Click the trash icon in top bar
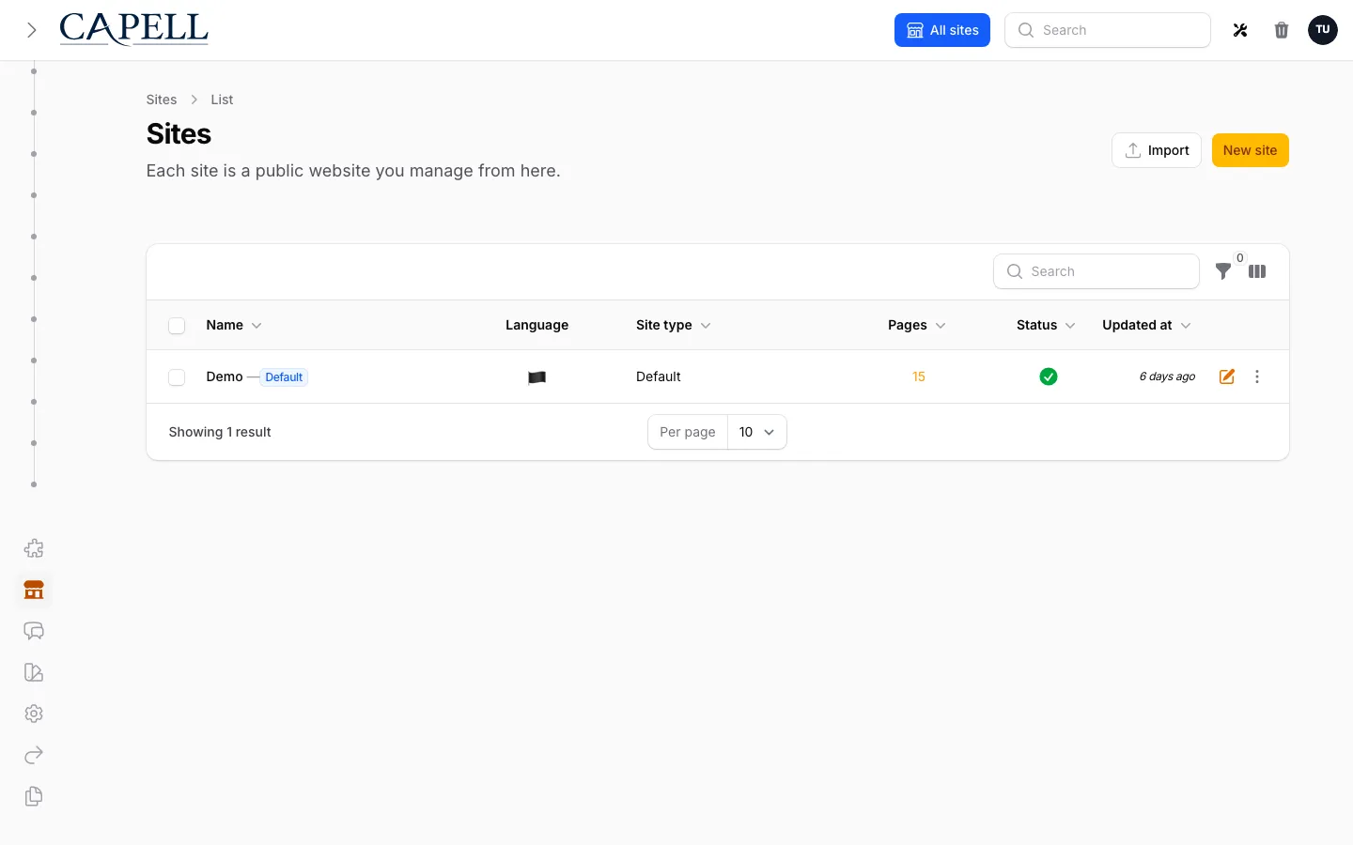 1282,30
